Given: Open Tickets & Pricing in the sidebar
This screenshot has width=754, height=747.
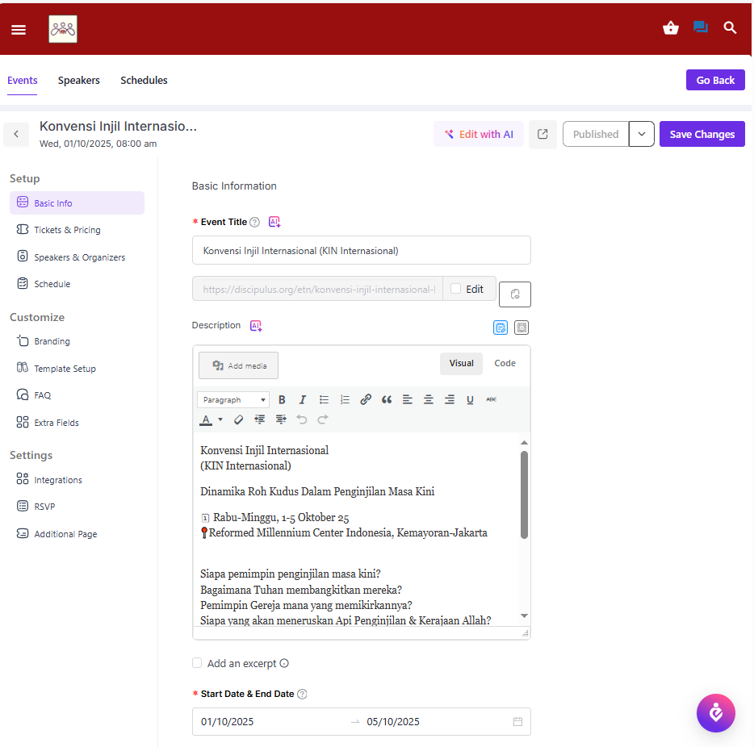Looking at the screenshot, I should click(67, 230).
